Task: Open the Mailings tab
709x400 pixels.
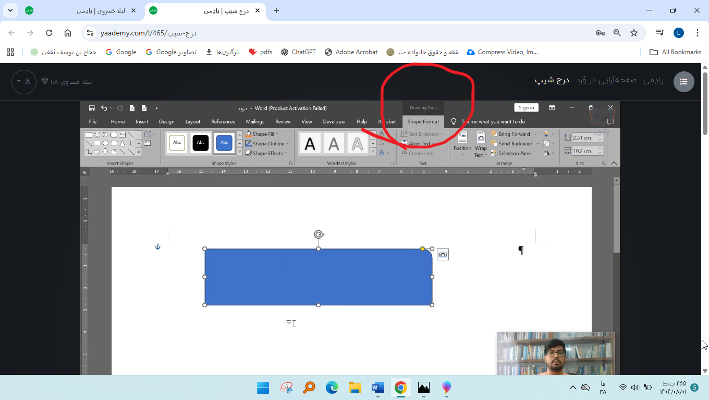Action: tap(255, 121)
